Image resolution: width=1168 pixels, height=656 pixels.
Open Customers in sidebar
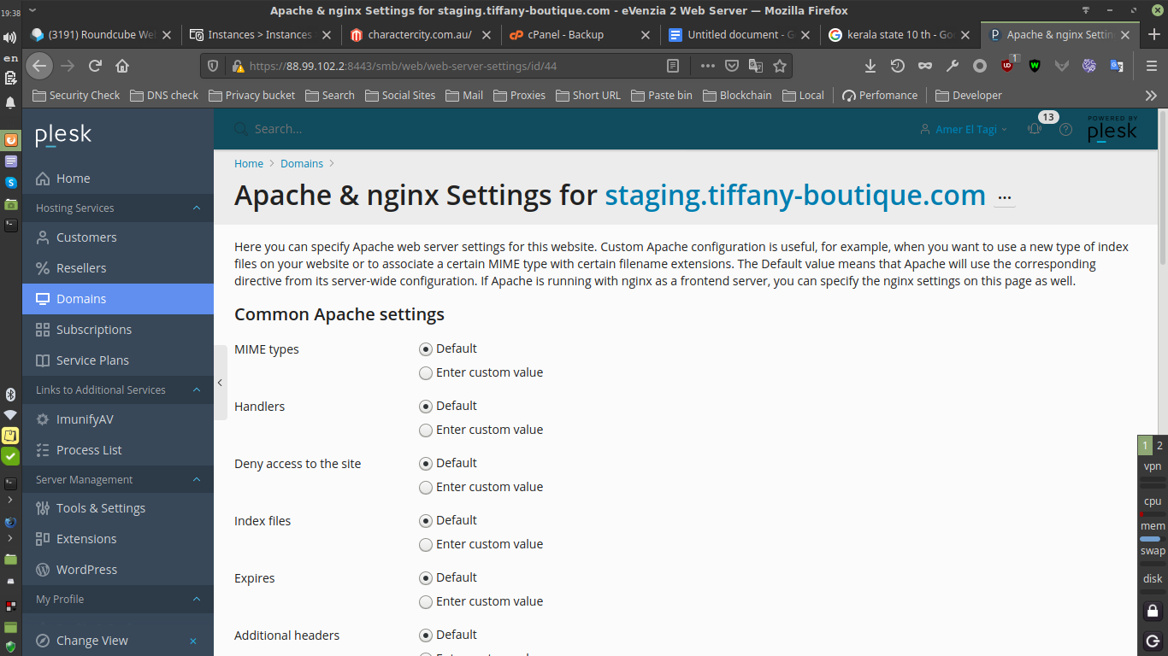(x=118, y=237)
